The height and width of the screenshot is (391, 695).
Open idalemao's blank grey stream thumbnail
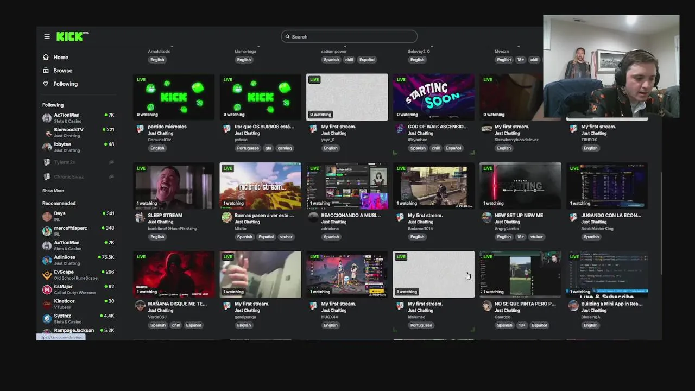(434, 274)
